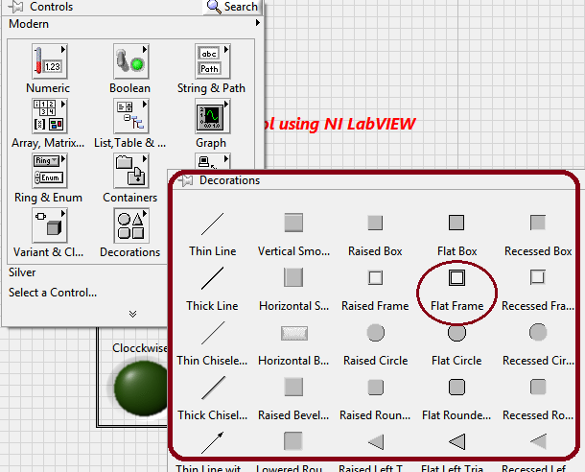Select the Raised Frame decoration
This screenshot has width=585, height=472.
[x=375, y=277]
